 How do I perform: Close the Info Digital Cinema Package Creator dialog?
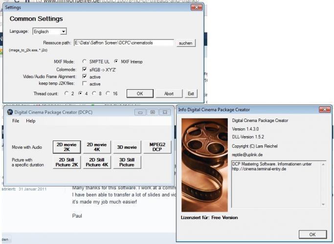[324, 109]
